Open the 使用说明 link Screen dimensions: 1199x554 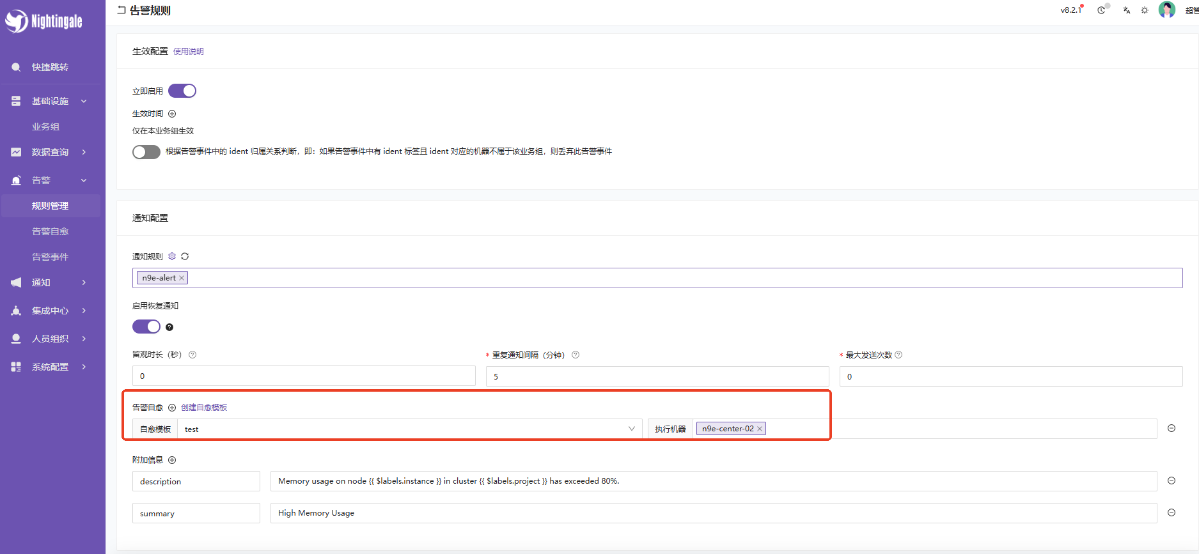(x=188, y=52)
